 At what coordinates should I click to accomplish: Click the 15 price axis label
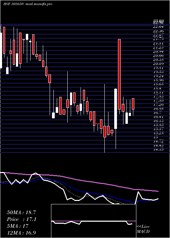click(x=156, y=137)
